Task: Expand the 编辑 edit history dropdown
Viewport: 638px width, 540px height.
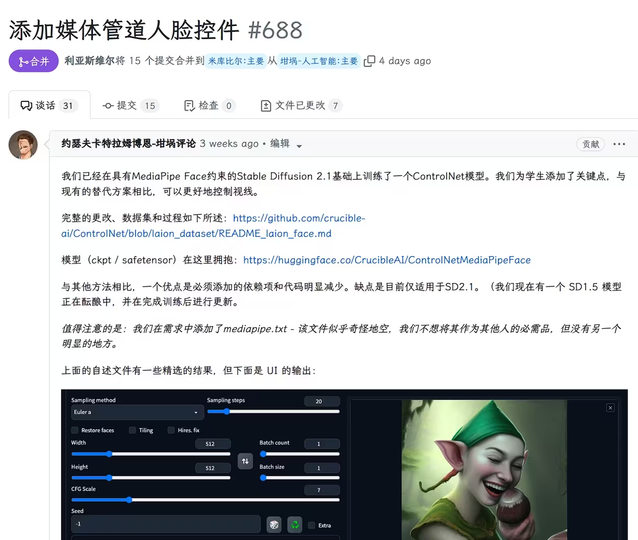Action: [286, 144]
